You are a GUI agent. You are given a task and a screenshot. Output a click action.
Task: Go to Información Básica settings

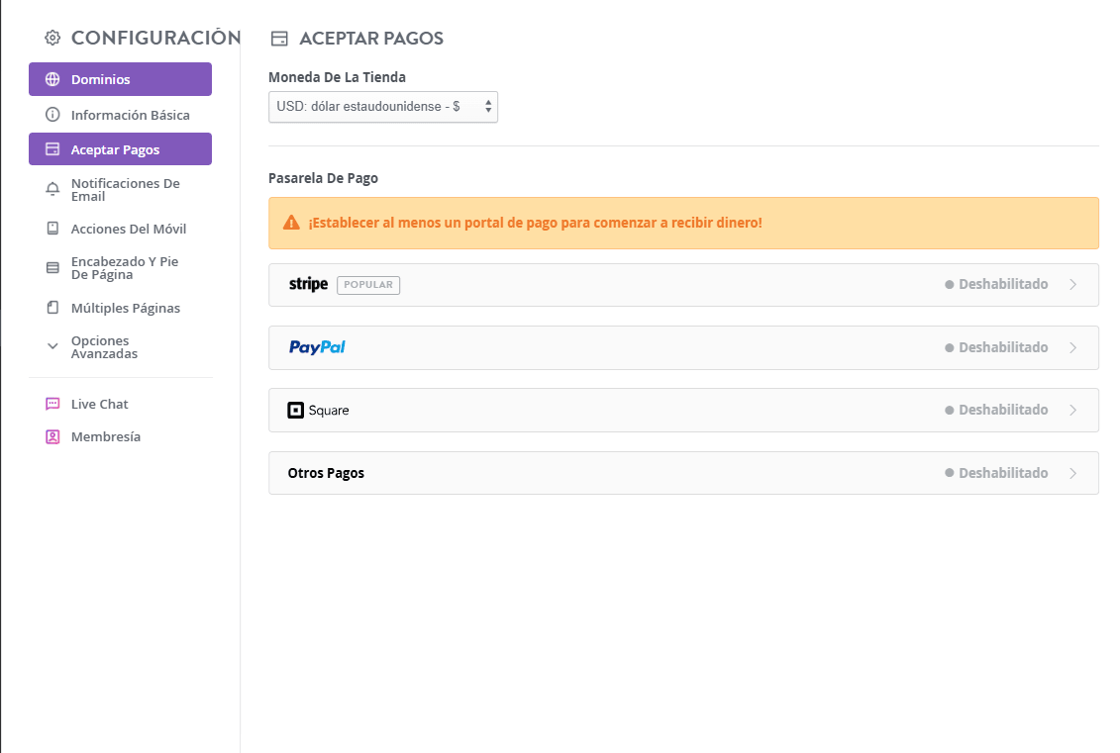click(130, 115)
